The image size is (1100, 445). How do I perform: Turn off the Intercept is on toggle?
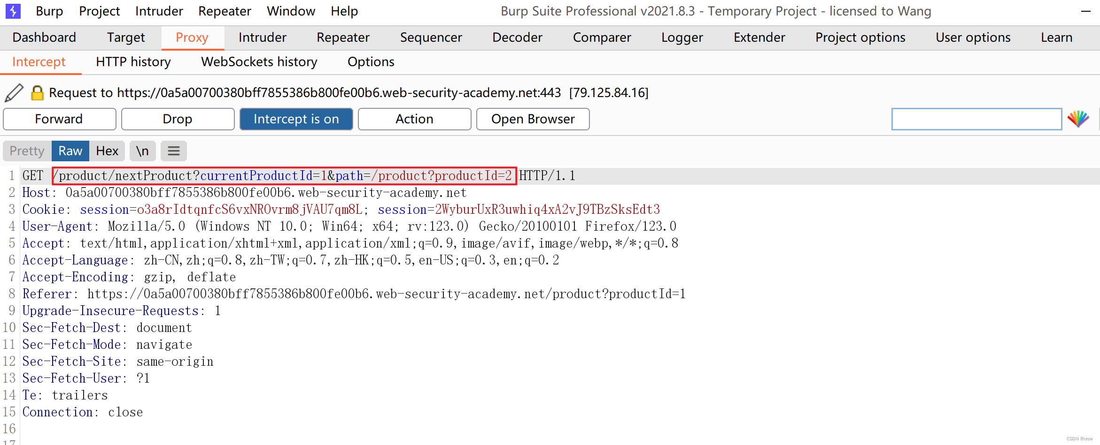point(296,119)
